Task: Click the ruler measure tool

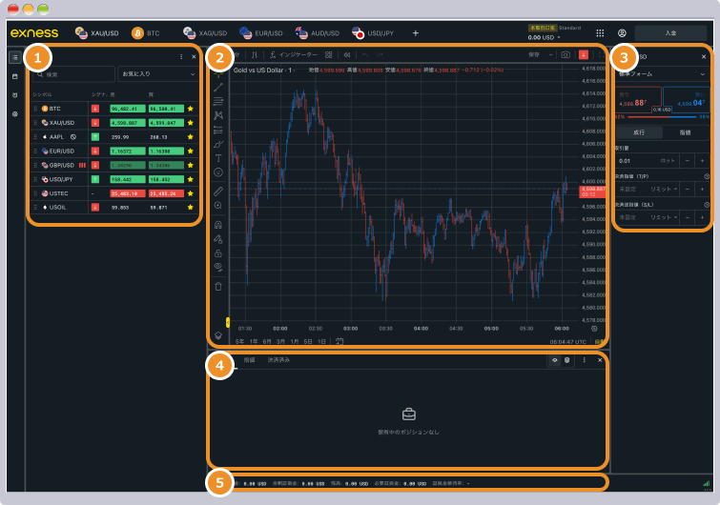Action: click(x=218, y=191)
